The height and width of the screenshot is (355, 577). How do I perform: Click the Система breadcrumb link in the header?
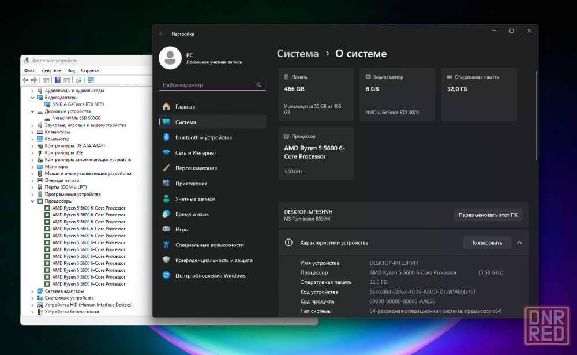tap(298, 54)
